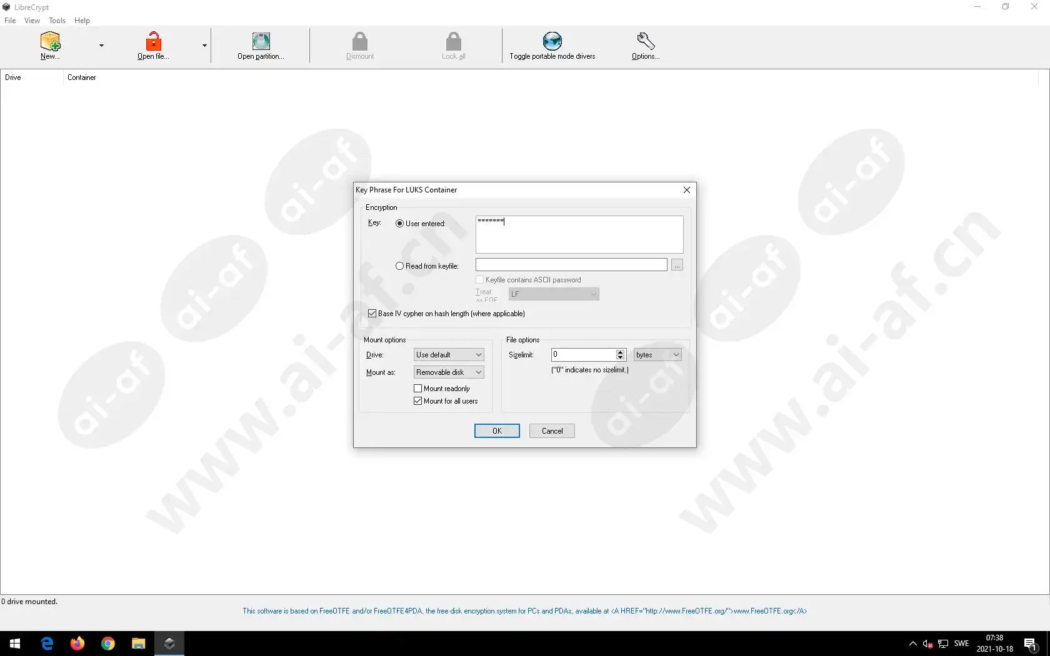Toggle Keyfile contains ASCII password checkbox
Viewport: 1050px width, 656px height.
tap(479, 280)
